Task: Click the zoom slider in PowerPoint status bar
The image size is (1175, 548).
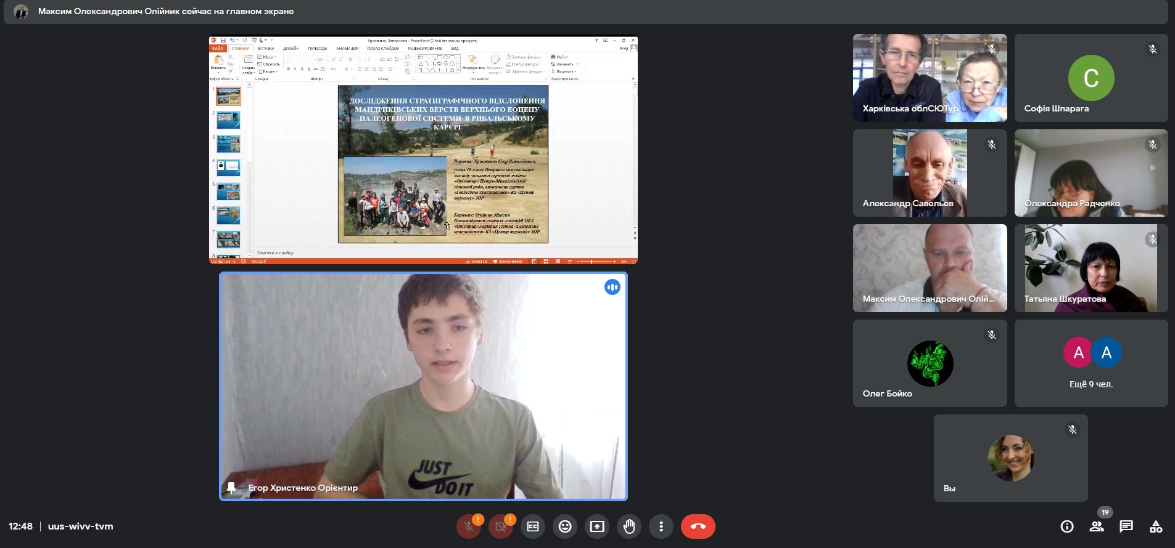Action: pyautogui.click(x=592, y=262)
